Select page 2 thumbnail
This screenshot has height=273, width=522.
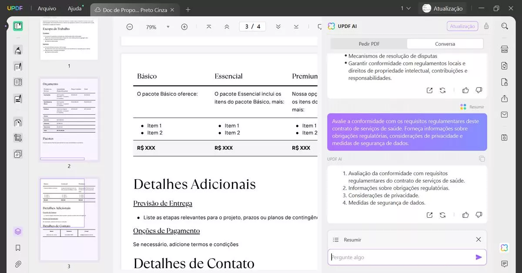point(69,119)
